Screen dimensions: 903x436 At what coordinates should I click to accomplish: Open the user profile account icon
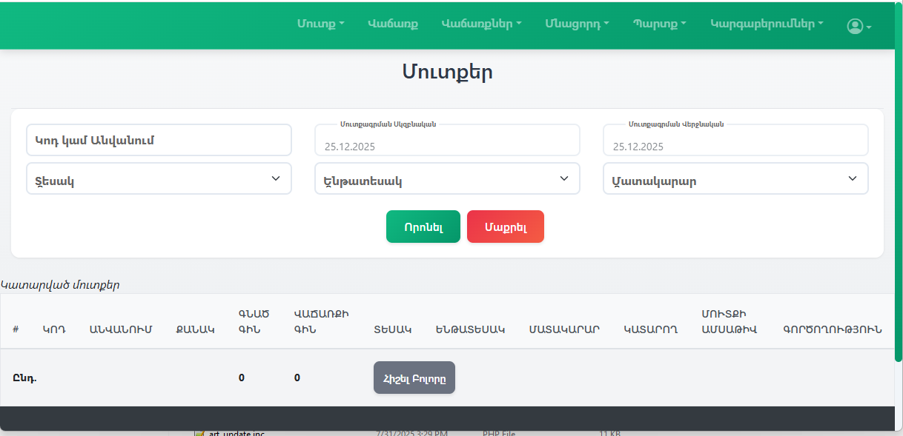click(858, 26)
